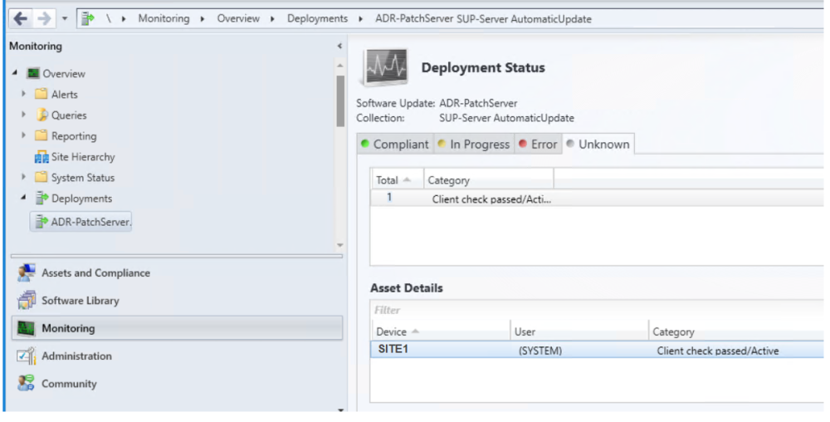Open the Assets and Compliance workspace icon
The width and height of the screenshot is (830, 422).
pyautogui.click(x=27, y=273)
